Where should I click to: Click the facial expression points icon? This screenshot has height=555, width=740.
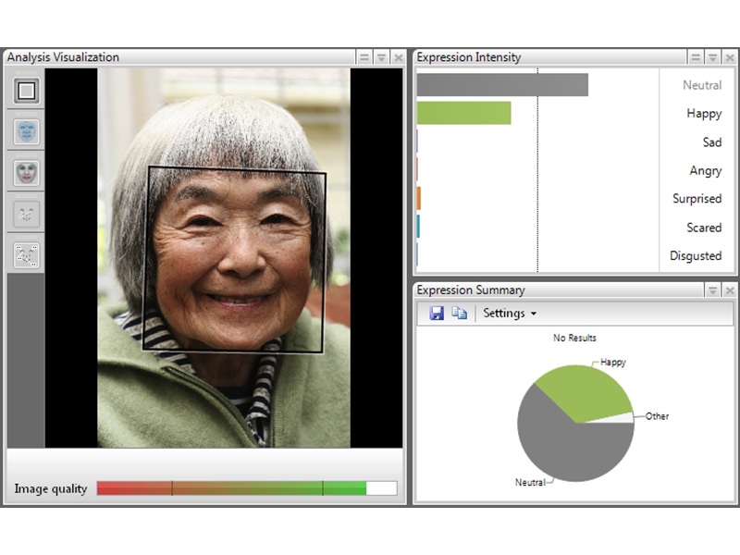[x=26, y=214]
